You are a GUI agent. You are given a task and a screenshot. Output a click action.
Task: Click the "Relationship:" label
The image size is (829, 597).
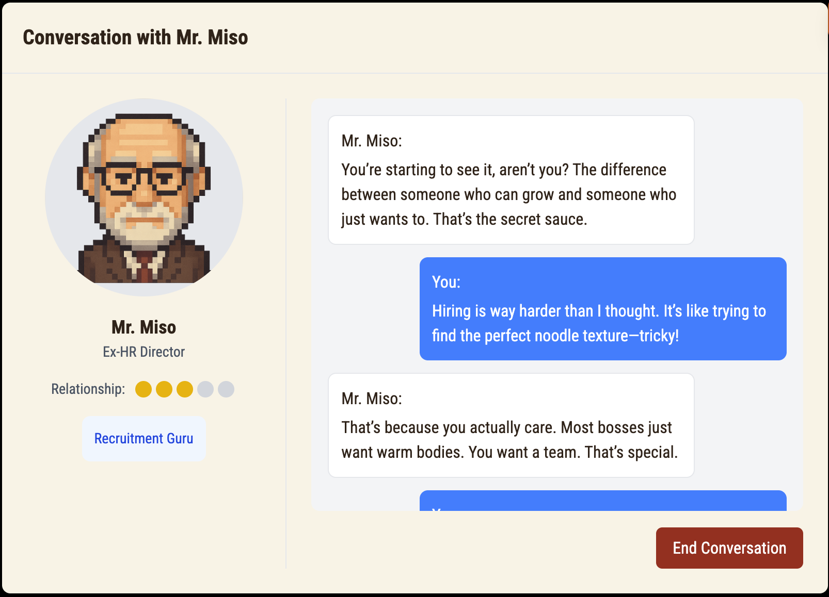click(88, 389)
